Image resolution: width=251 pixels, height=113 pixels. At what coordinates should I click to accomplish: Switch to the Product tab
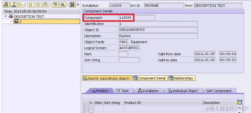100,91
